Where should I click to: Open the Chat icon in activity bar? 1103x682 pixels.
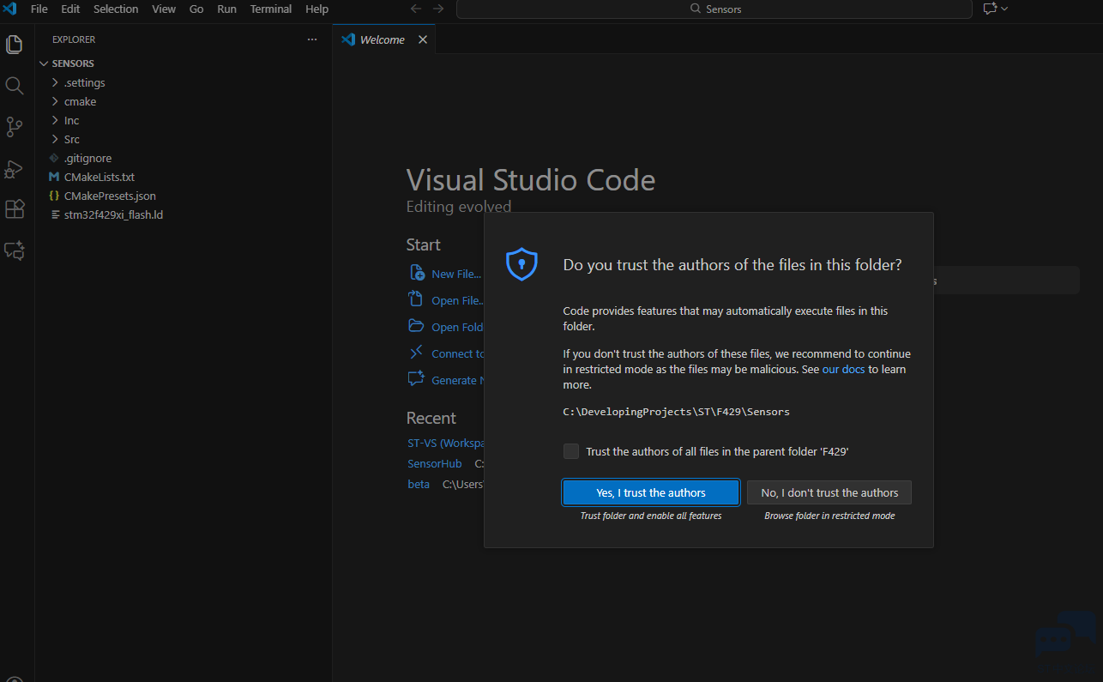tap(15, 250)
